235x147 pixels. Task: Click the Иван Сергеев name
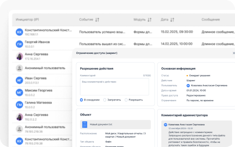click(x=35, y=78)
